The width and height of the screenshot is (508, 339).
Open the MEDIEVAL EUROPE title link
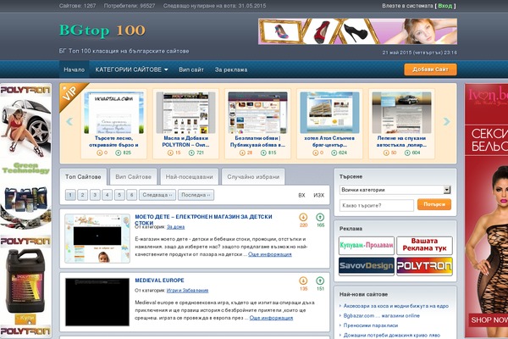[x=159, y=281]
